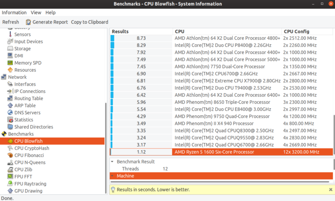Screen dimensions: 335x201
Task: Sort by the Results column header
Action: (141, 31)
